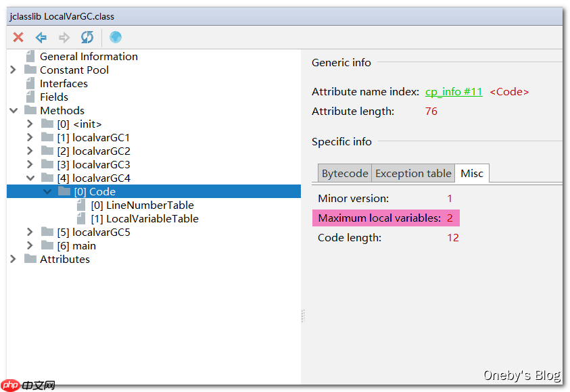Viewport: 570px width, 392px height.
Task: Click the vertical splitter handle between panes
Action: point(303,316)
